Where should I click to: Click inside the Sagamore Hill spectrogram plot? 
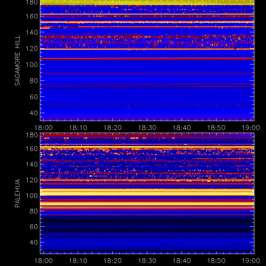coord(147,61)
